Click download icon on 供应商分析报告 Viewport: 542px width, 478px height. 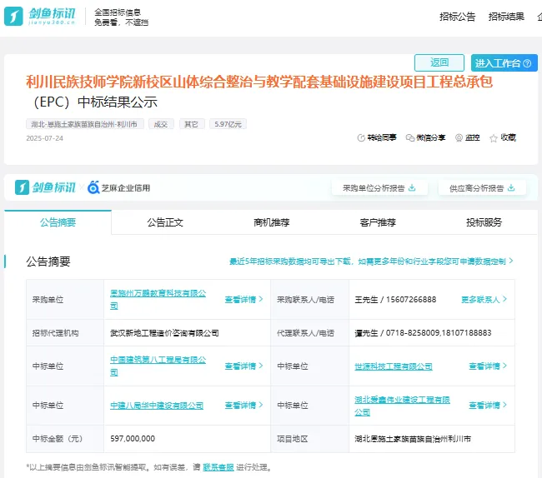tap(510, 187)
